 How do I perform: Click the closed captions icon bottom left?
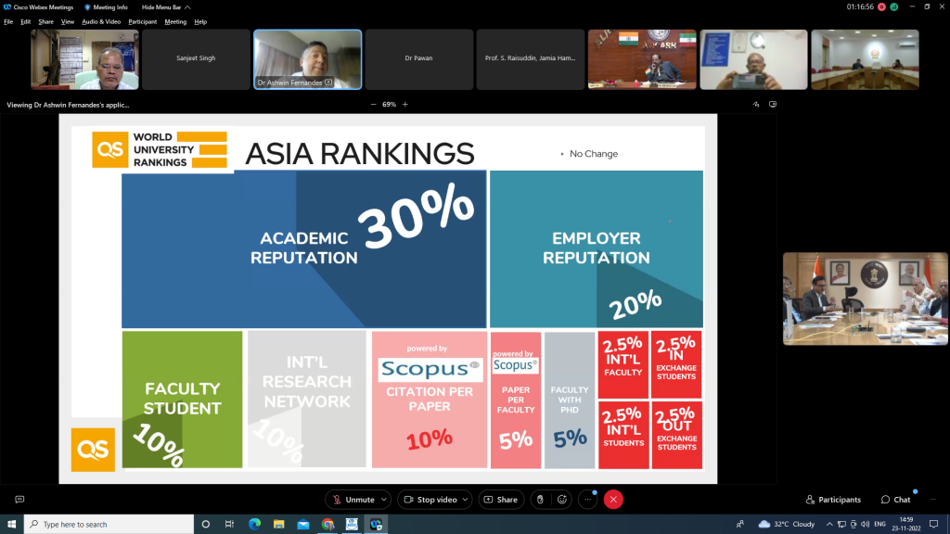(19, 500)
